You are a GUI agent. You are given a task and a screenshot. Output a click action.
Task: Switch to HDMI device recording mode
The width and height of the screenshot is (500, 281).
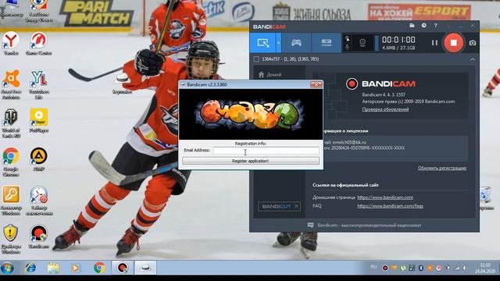[327, 43]
